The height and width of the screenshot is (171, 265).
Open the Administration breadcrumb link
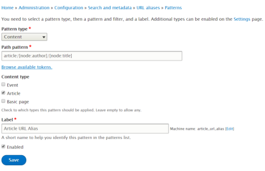(x=34, y=8)
